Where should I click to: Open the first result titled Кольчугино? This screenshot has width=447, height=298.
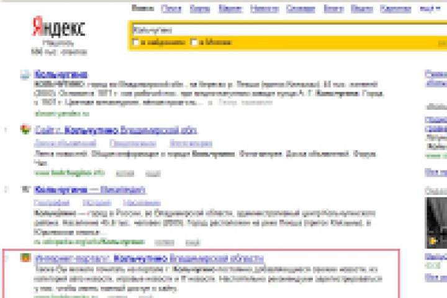pos(60,74)
